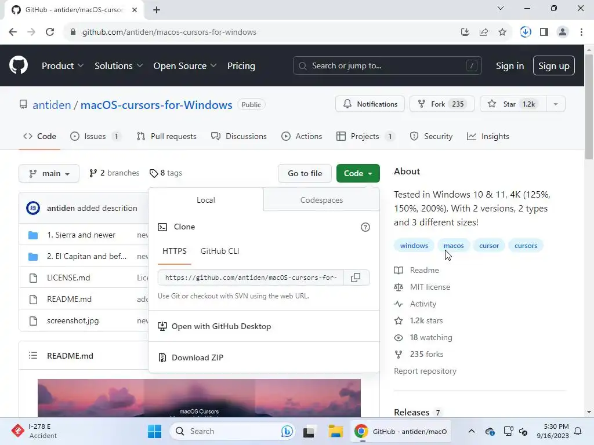Image resolution: width=594 pixels, height=445 pixels.
Task: Open the README.md outline list icon
Action: click(x=33, y=356)
